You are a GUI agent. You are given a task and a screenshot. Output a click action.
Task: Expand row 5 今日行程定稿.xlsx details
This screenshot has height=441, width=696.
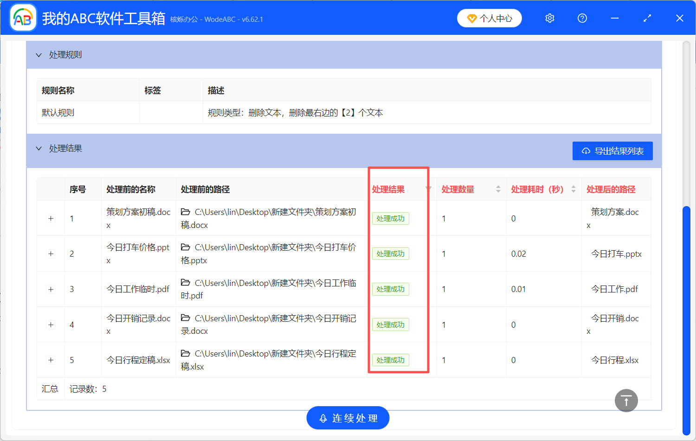click(51, 360)
